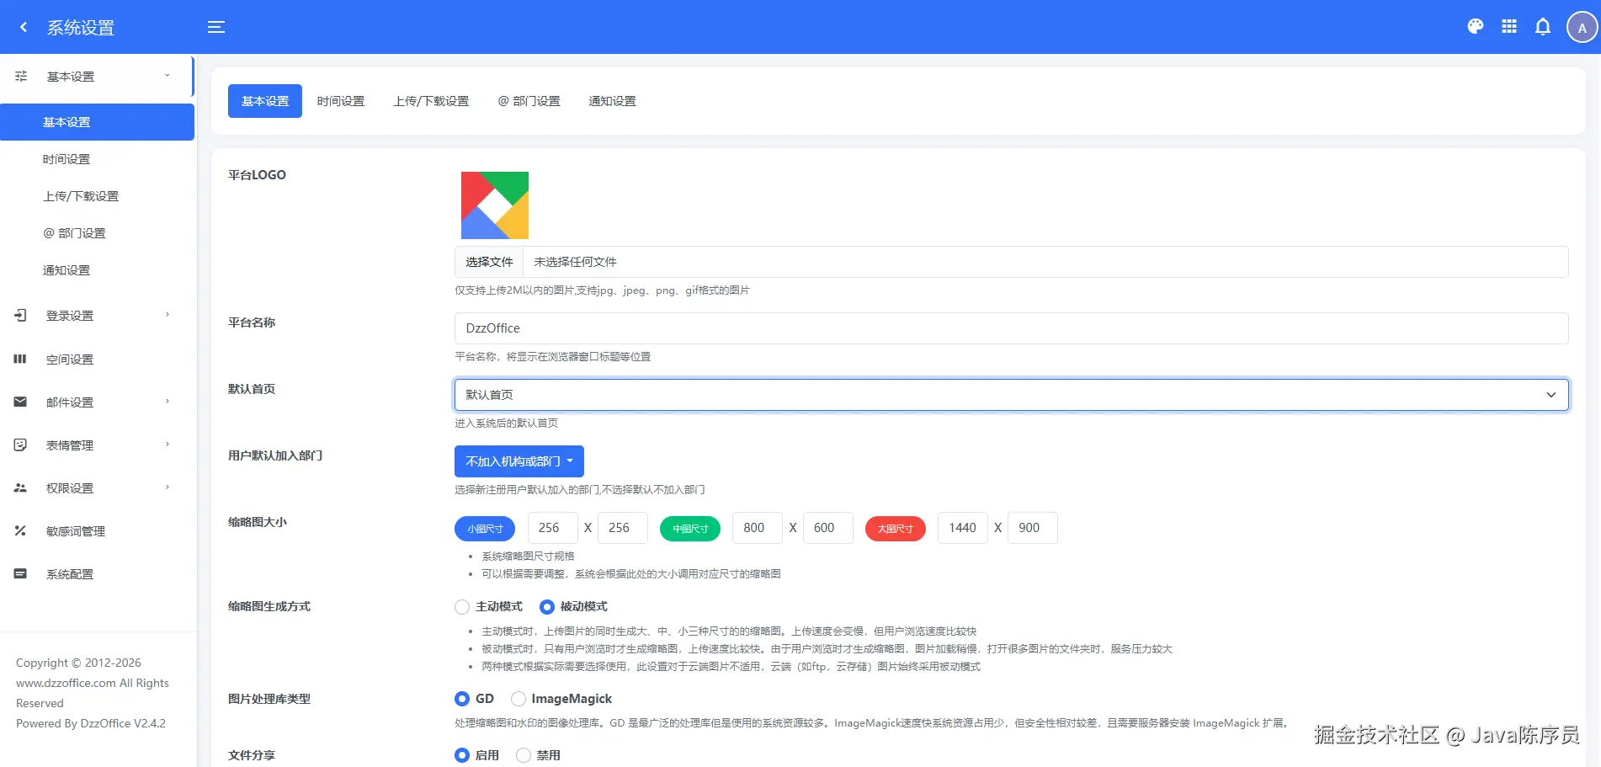Expand the 邮件设置 sidebar chevron
The image size is (1601, 767).
[168, 402]
